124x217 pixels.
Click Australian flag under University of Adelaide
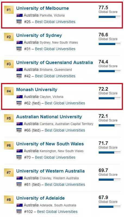19,205
